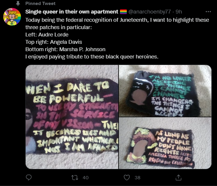
Task: Click the reply speech bubble icon
Action: tap(29, 177)
